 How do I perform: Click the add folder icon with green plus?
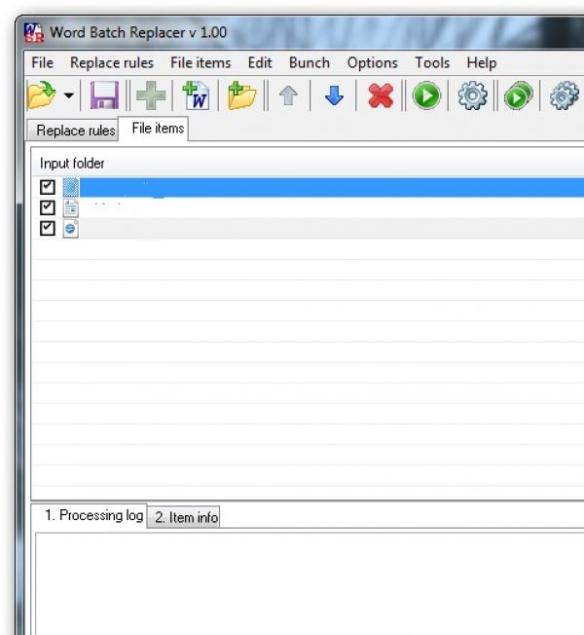(x=242, y=95)
